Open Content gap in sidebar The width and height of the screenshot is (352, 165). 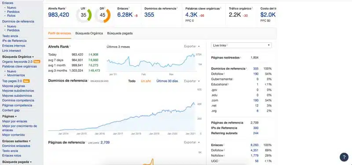[11, 110]
